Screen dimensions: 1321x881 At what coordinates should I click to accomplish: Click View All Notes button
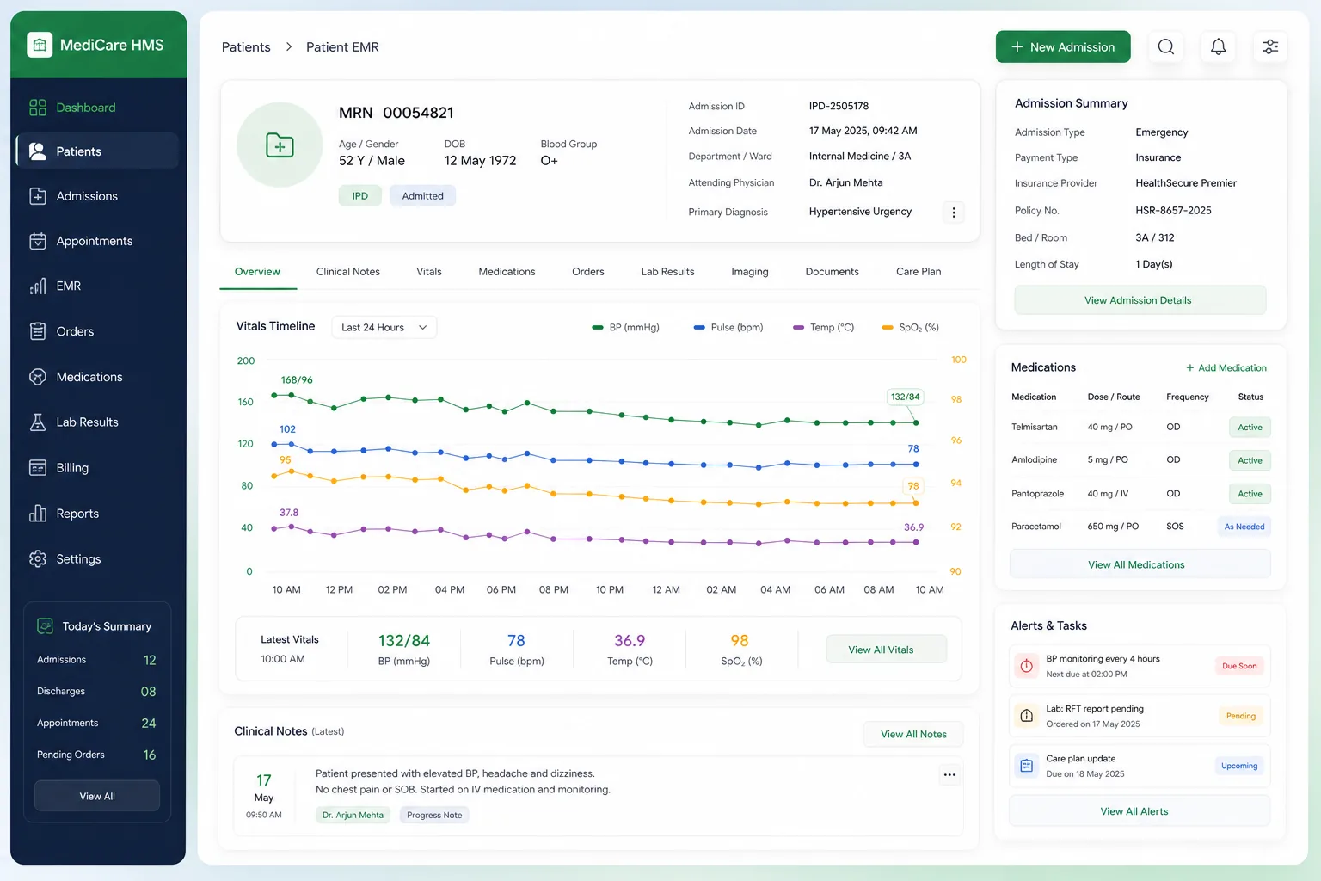click(913, 735)
